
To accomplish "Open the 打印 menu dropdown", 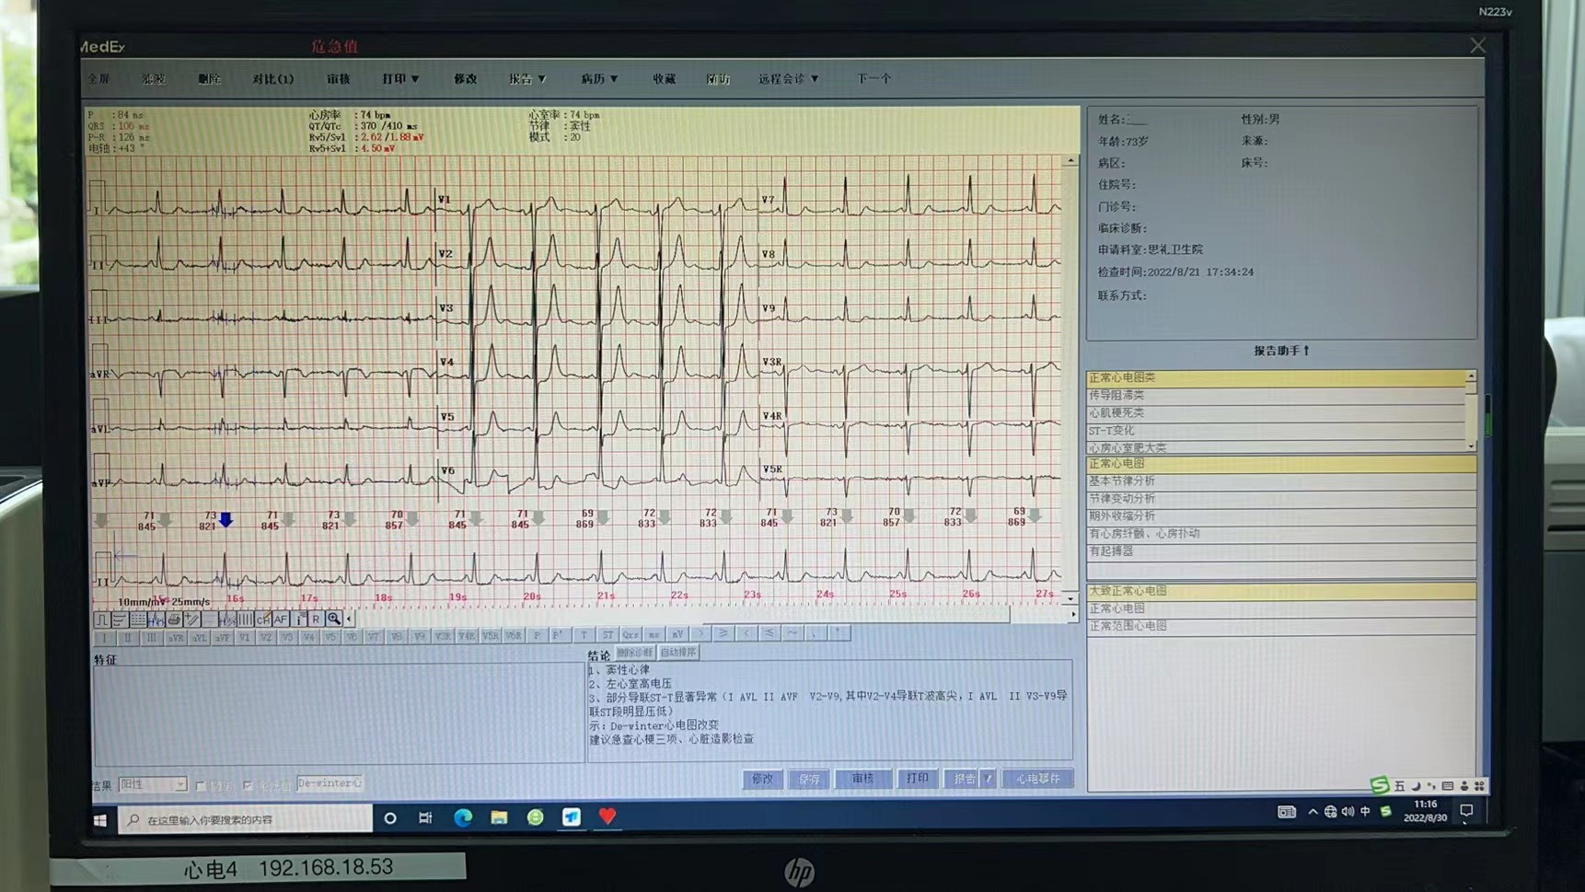I will tap(401, 79).
